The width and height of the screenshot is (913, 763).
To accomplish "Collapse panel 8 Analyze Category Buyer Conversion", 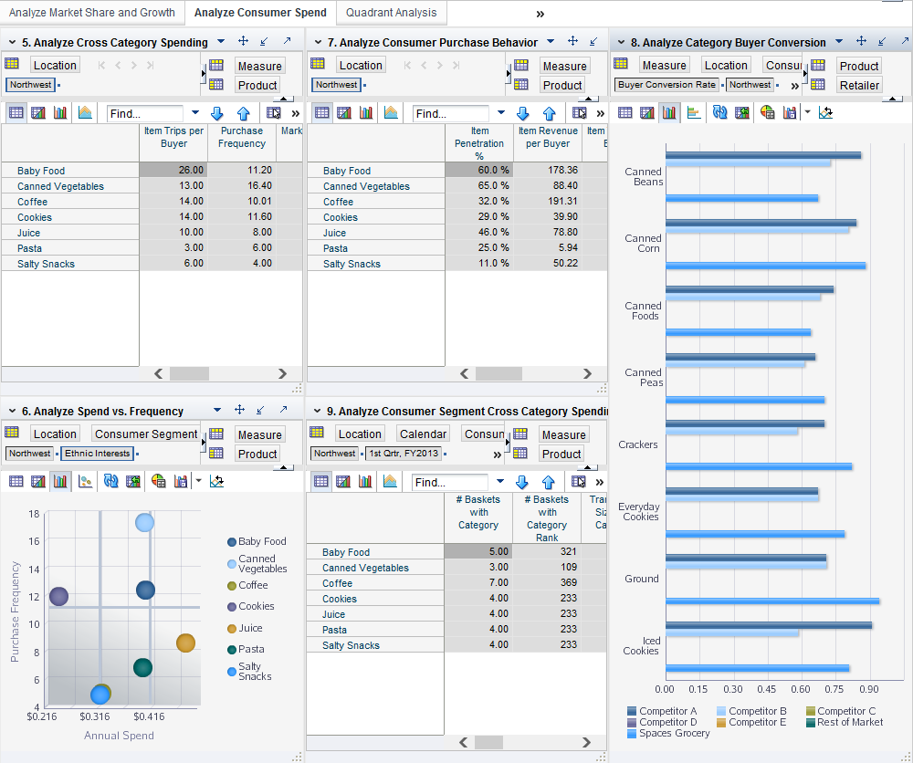I will (621, 42).
